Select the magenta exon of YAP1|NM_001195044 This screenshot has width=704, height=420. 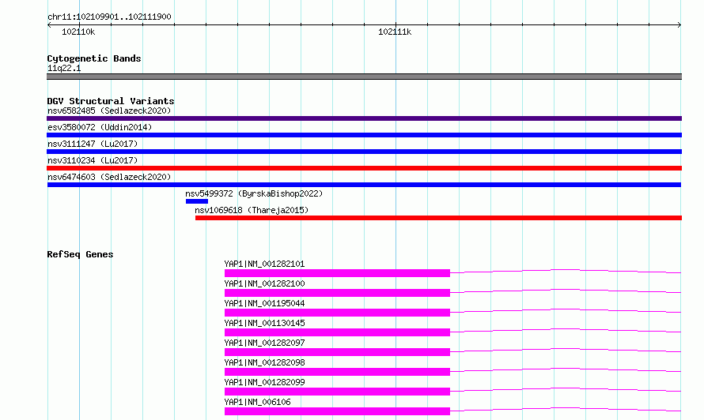337,313
